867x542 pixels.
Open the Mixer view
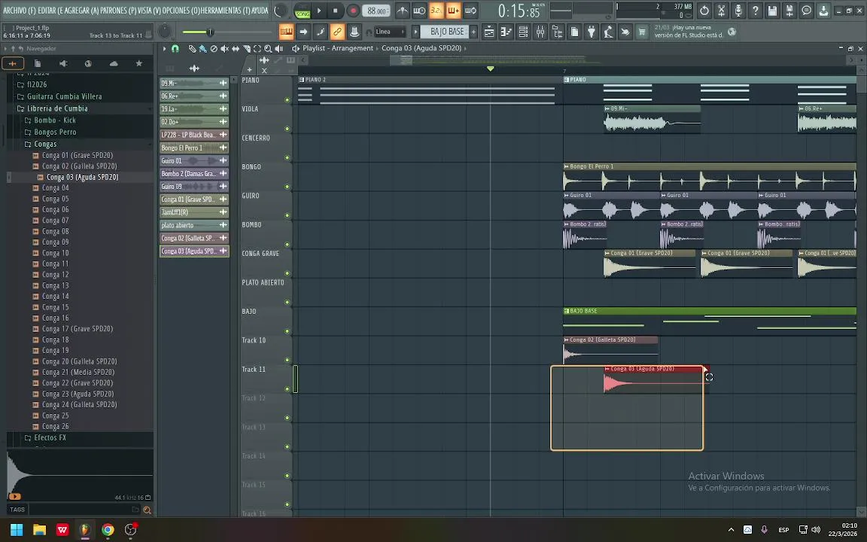[540, 32]
